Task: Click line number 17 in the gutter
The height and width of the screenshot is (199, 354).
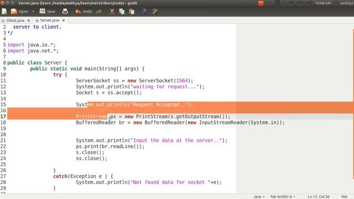Action: (x=3, y=117)
